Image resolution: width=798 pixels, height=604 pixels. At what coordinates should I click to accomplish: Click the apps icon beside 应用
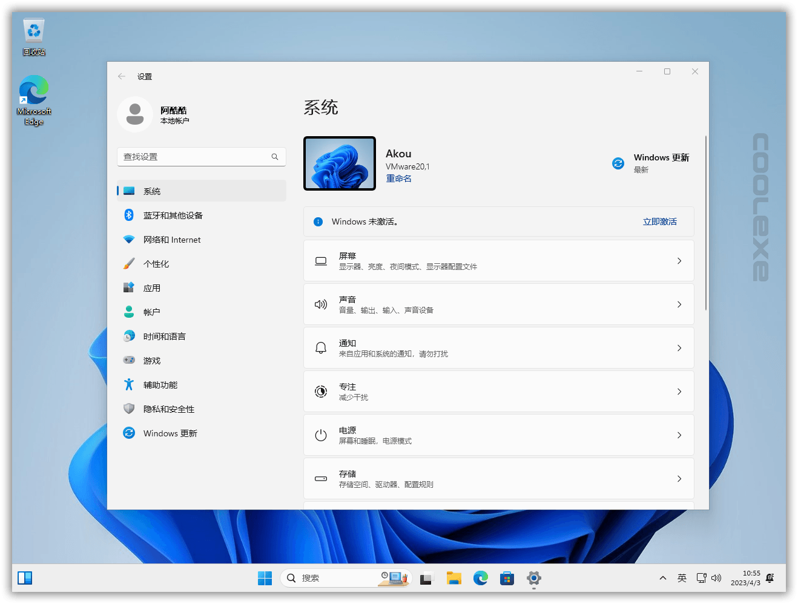129,287
